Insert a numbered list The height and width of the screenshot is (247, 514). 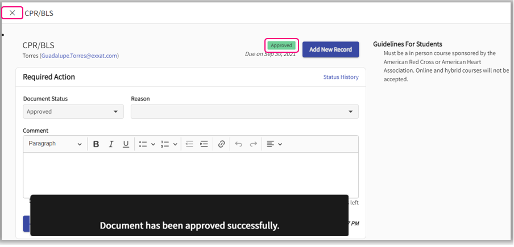[x=165, y=144]
